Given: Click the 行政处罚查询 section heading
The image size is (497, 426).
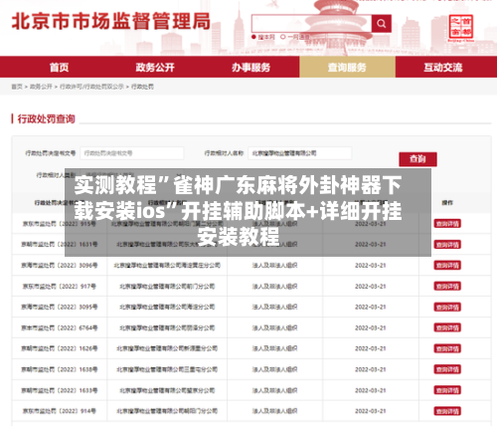Looking at the screenshot, I should coord(46,118).
